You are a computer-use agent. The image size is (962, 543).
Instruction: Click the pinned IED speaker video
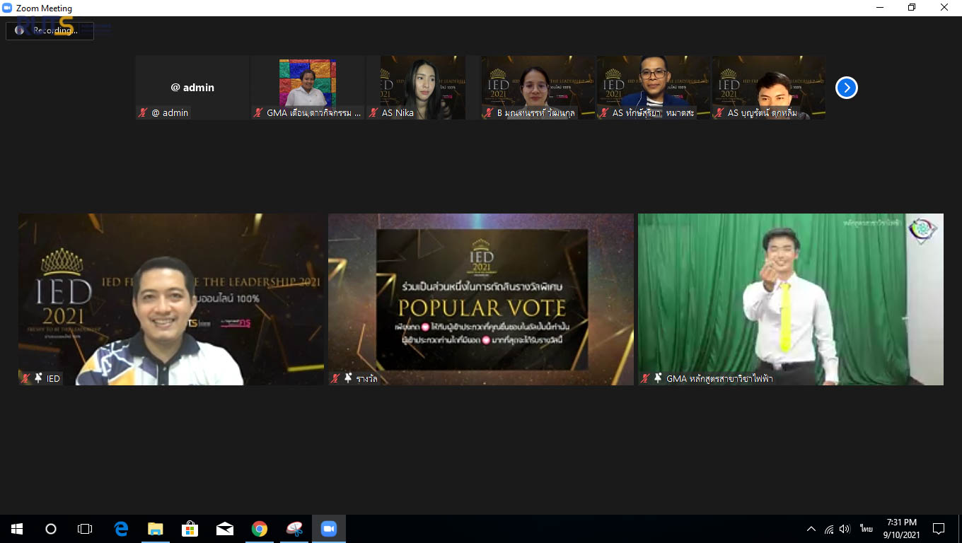click(171, 299)
